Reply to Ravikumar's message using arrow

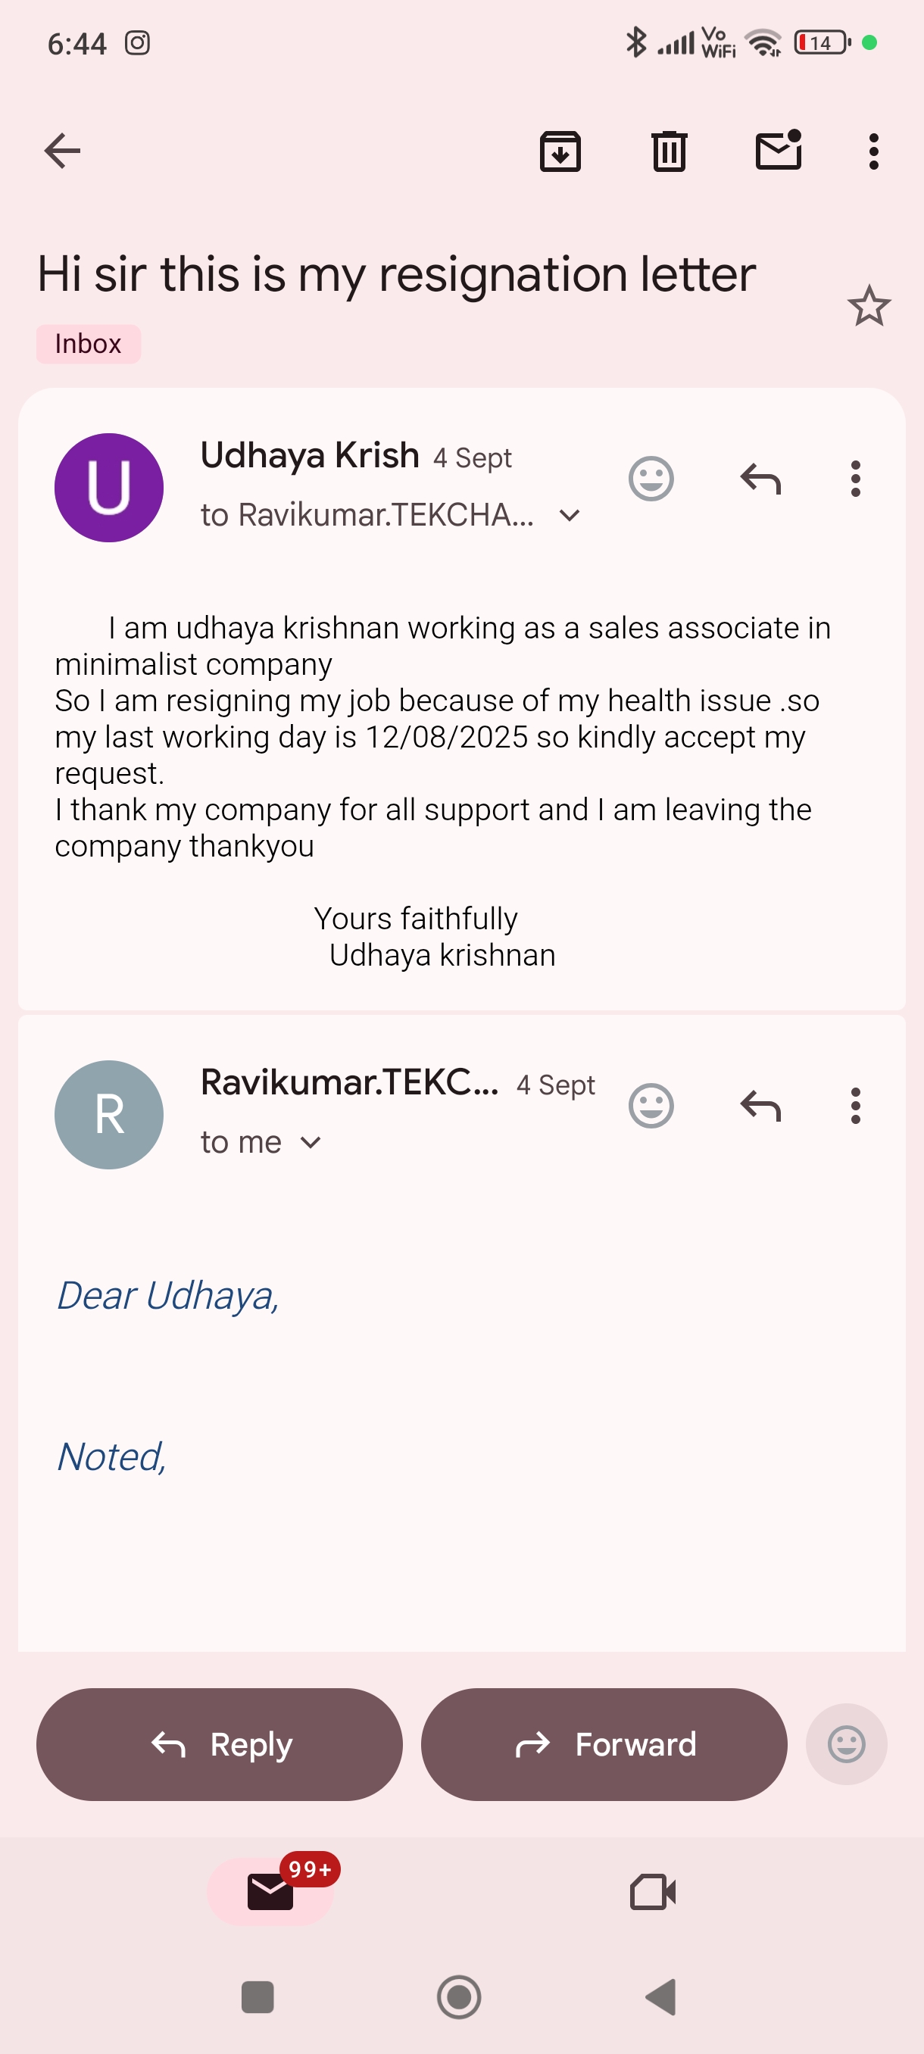760,1106
